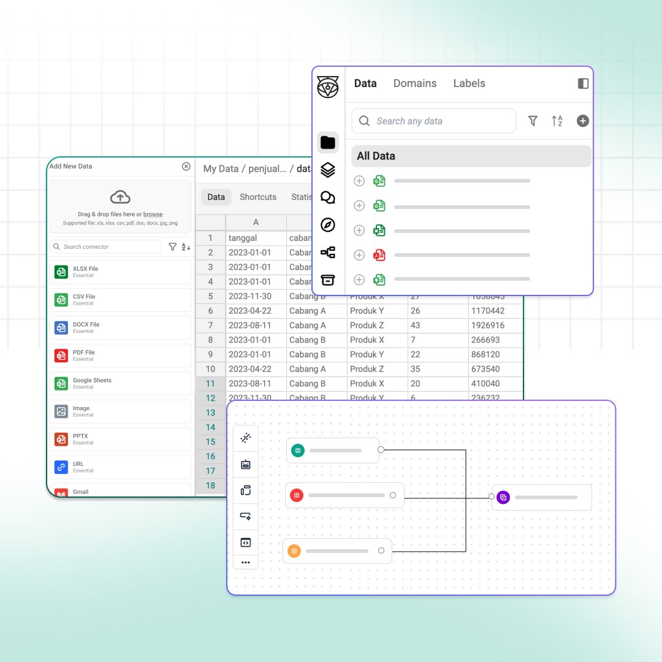Click the sort icon beside Search connector
This screenshot has width=662, height=662.
pyautogui.click(x=186, y=246)
